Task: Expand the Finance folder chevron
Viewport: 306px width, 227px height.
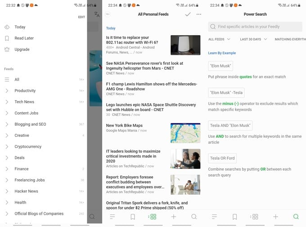Action: click(x=7, y=169)
